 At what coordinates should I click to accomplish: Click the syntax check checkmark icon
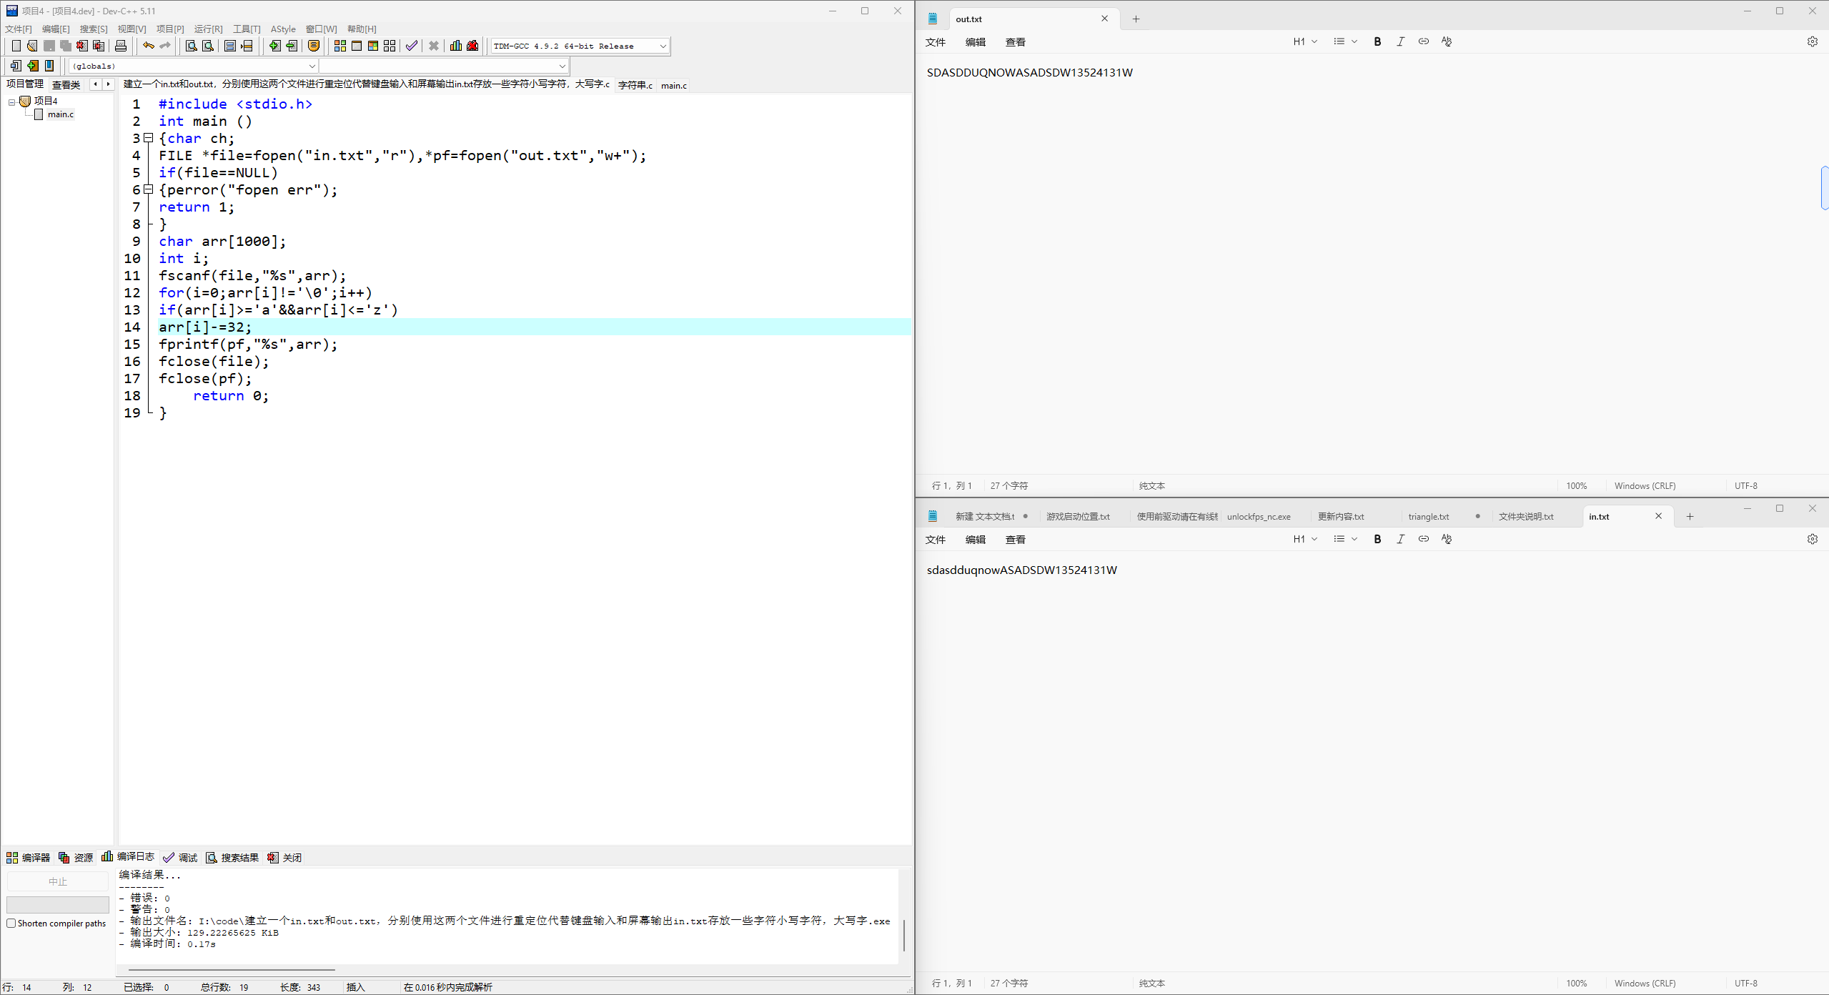pos(412,46)
